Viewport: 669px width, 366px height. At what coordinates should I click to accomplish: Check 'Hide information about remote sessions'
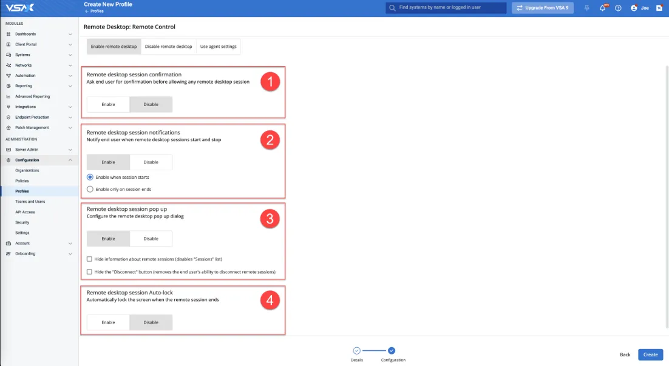(90, 259)
